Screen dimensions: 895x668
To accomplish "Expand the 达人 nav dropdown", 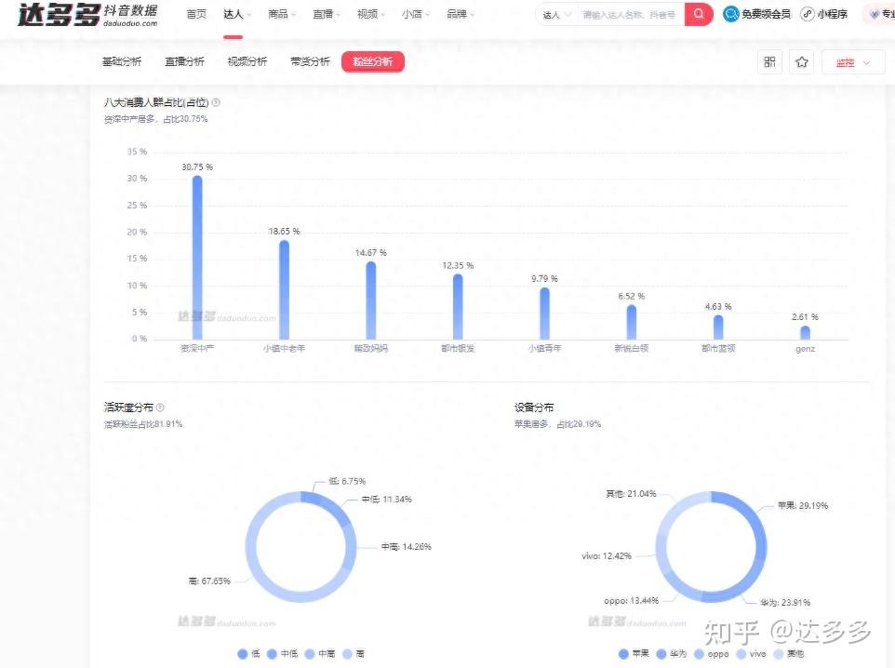I will pyautogui.click(x=237, y=14).
